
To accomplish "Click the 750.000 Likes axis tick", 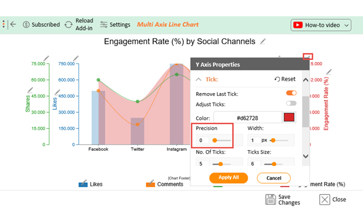I will (66, 63).
